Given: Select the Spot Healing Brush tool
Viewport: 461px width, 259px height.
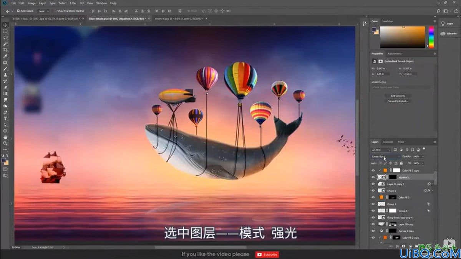Looking at the screenshot, I should tap(5, 63).
